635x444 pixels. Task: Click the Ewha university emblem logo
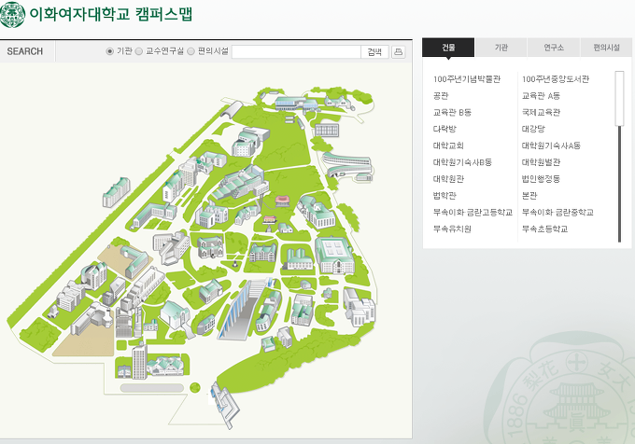[12, 14]
